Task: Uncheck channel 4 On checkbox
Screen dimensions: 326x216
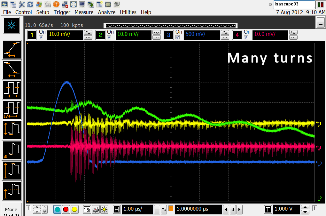Action: 246,37
